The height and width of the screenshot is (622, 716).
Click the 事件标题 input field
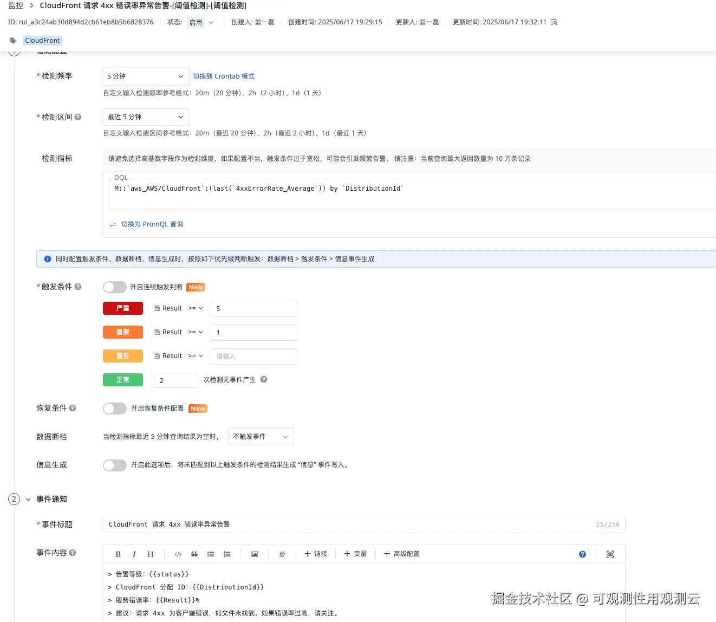pos(364,524)
